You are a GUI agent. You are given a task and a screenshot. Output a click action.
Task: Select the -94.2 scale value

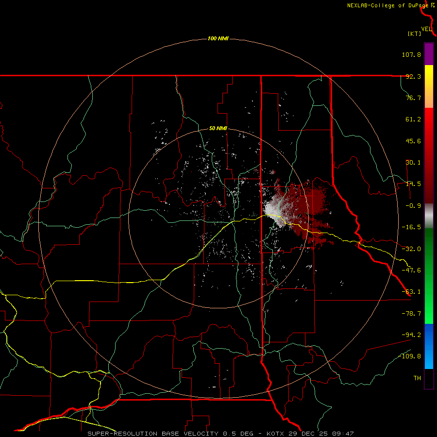[x=411, y=335]
